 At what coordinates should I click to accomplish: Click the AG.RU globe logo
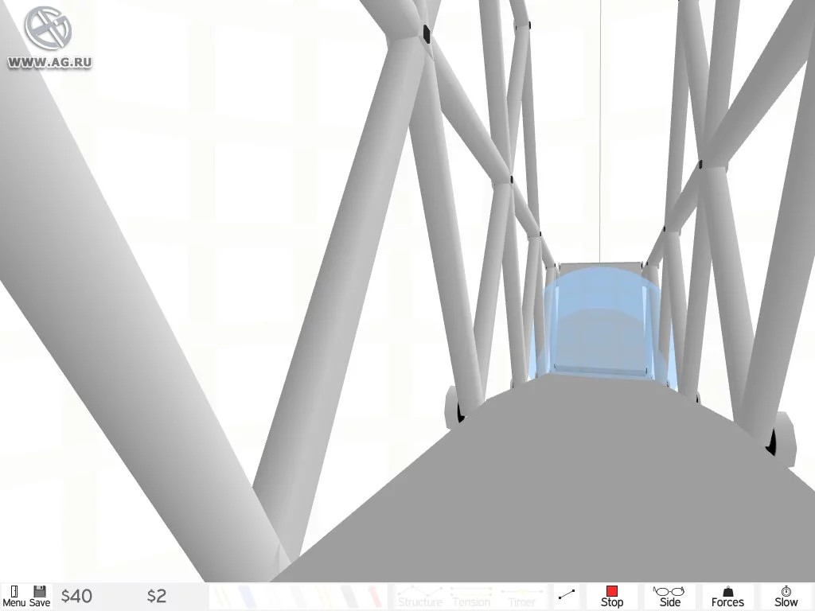(x=48, y=29)
